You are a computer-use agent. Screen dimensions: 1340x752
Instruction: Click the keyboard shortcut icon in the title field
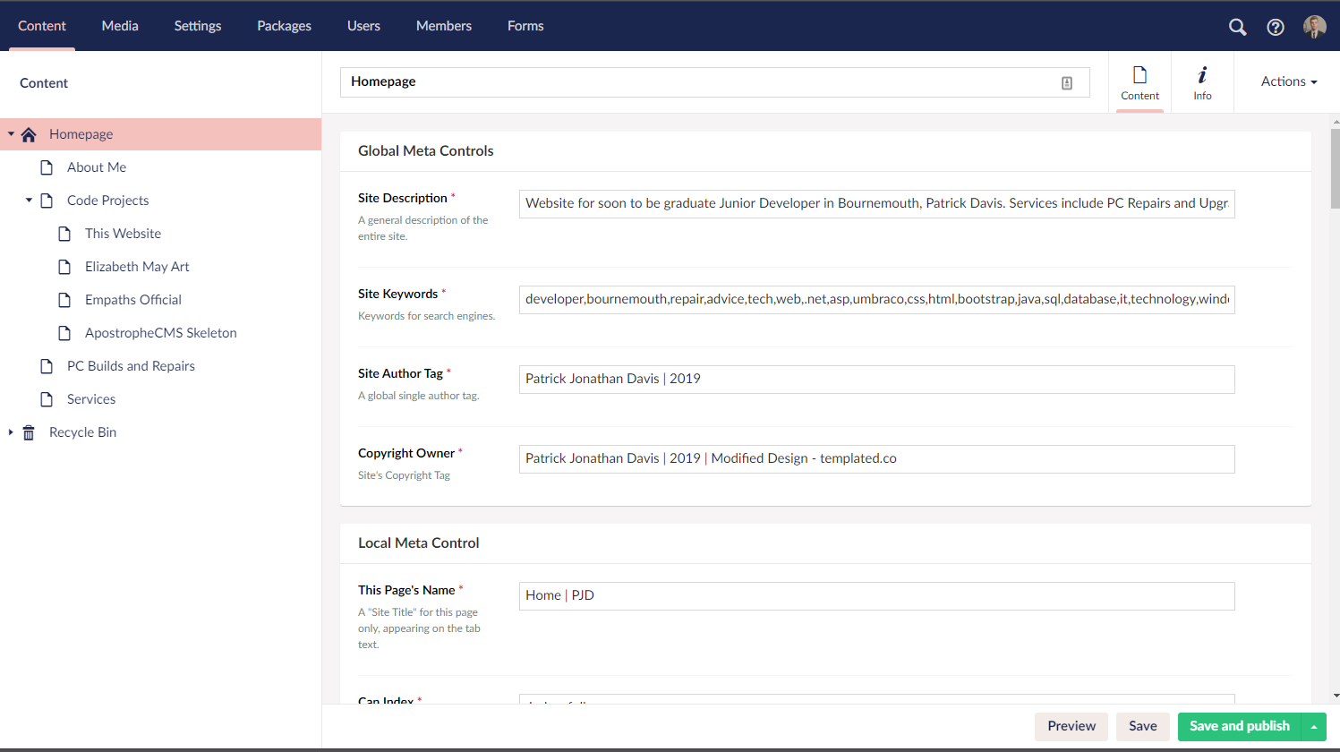pos(1067,82)
